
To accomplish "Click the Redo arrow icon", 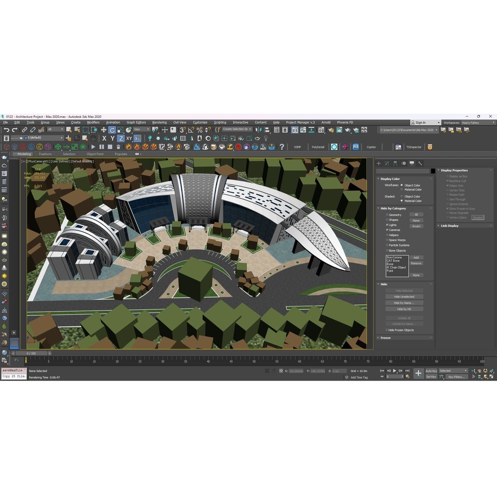I will [x=15, y=130].
